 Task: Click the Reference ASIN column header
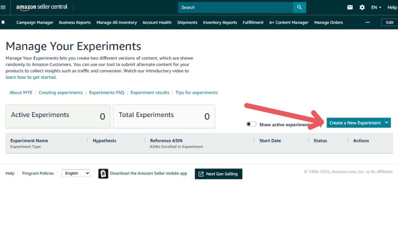[x=166, y=140]
